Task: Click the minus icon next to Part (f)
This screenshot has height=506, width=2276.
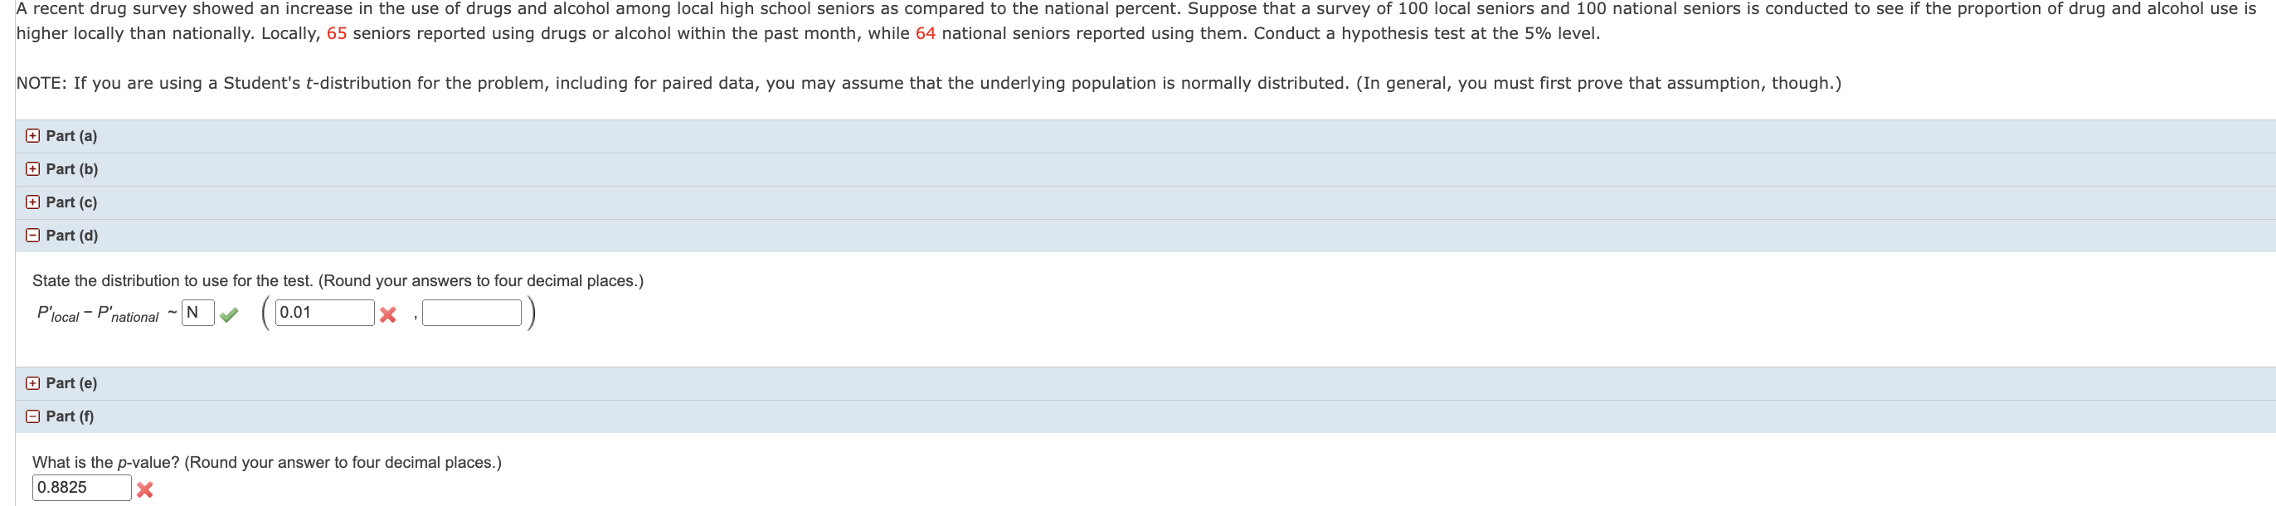Action: coord(32,415)
